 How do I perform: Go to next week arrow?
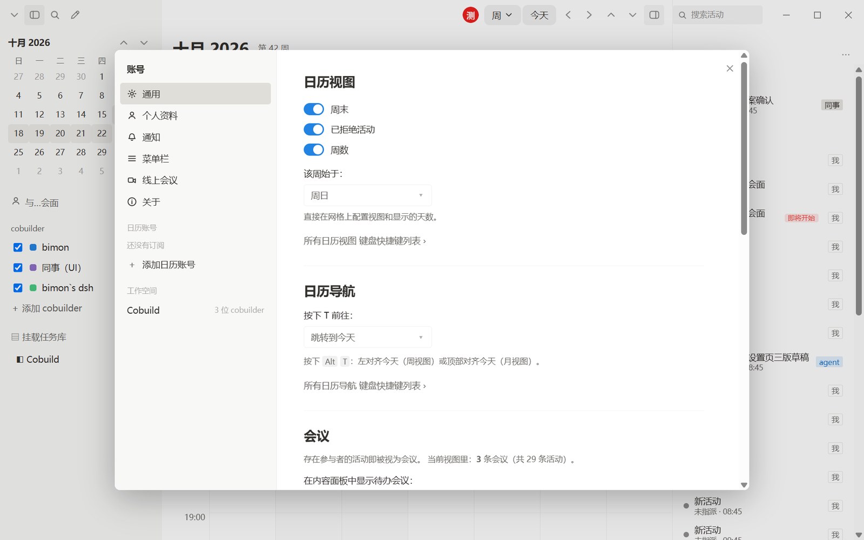pos(589,15)
